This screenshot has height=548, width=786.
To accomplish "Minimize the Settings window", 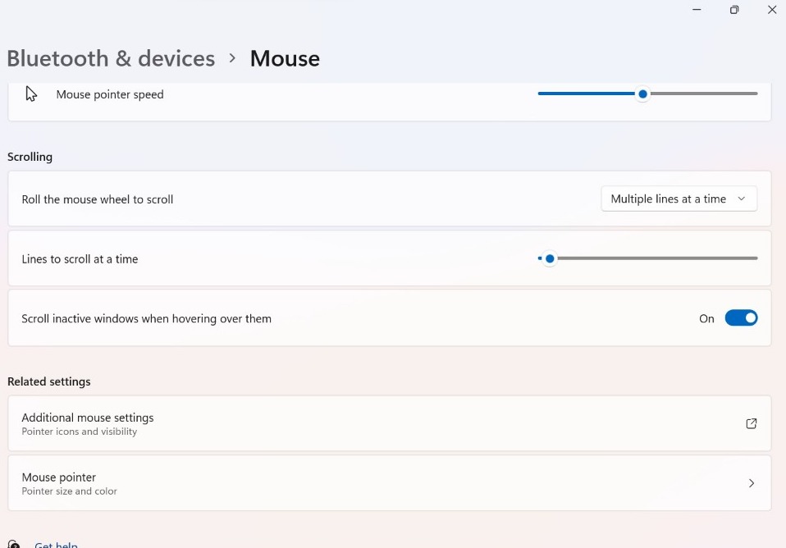I will pos(696,10).
